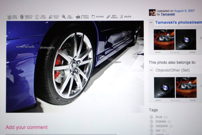Open the blue tag
202x135 pixels.
click(159, 117)
